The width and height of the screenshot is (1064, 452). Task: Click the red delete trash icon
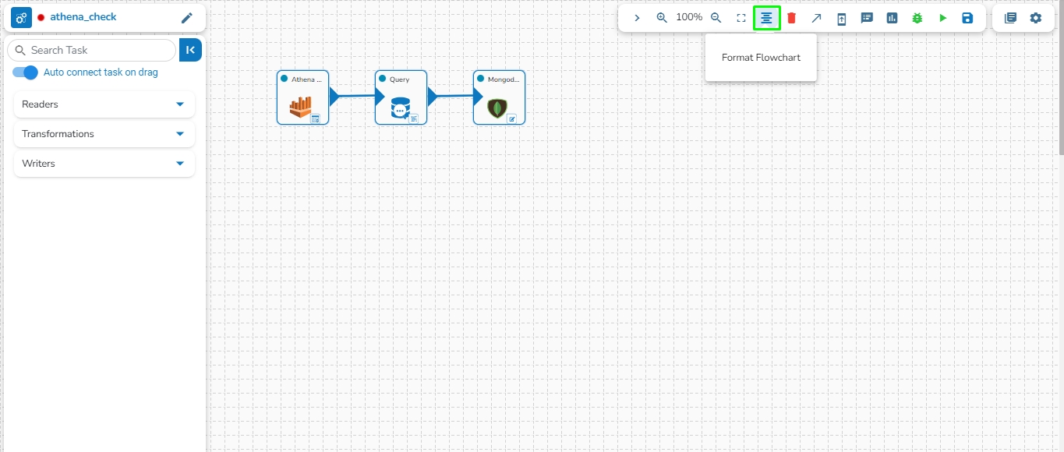(x=791, y=18)
